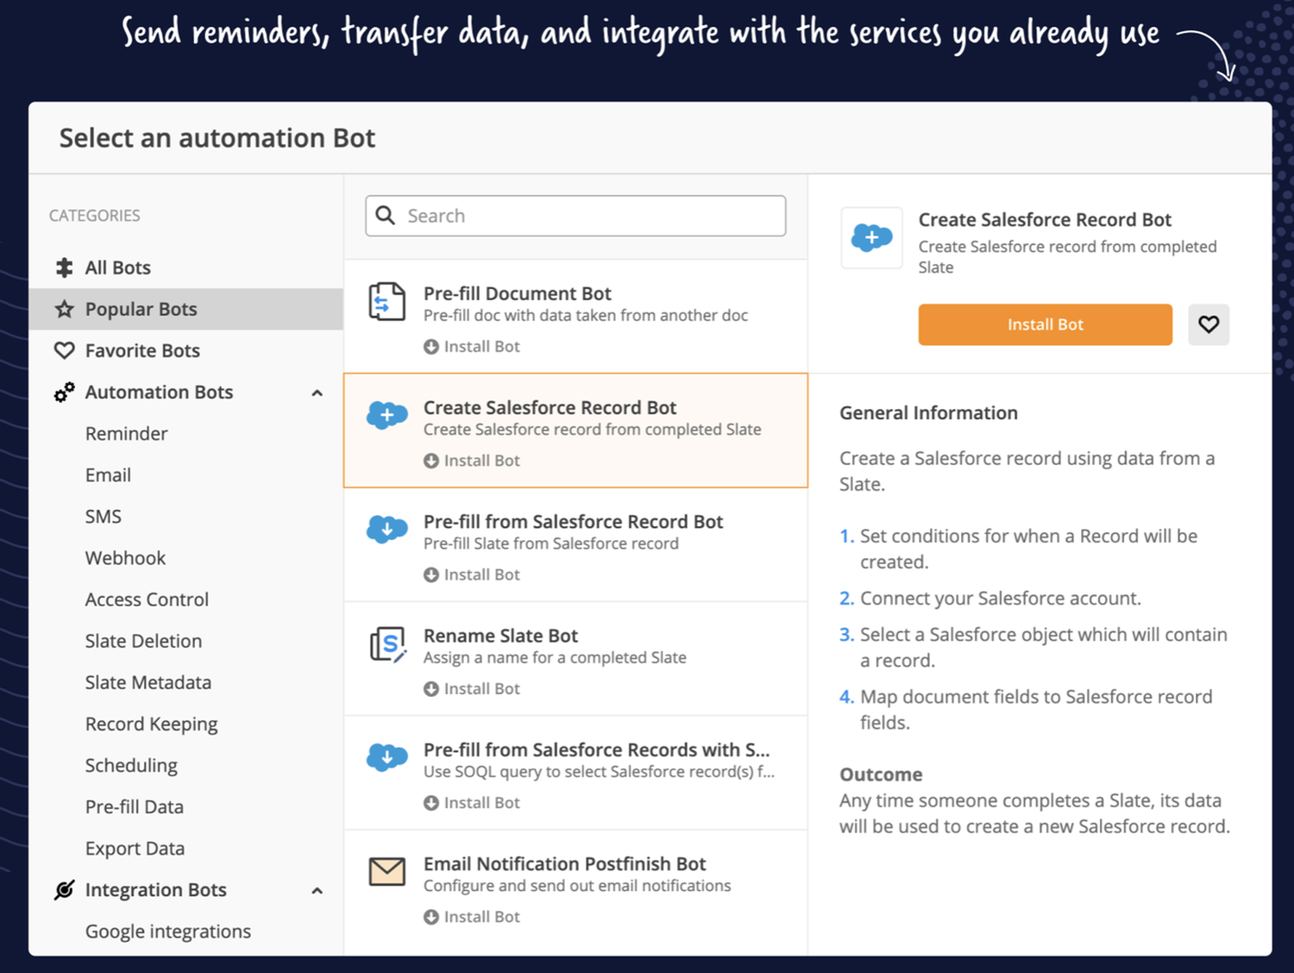The image size is (1294, 973).
Task: Click into the Search bots field
Action: tap(575, 216)
